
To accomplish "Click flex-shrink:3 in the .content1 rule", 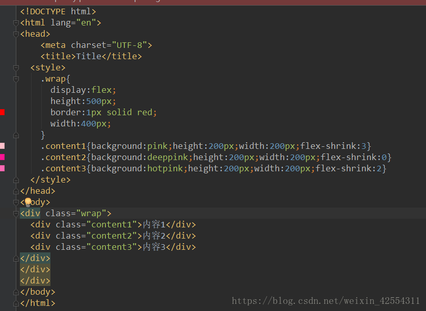I will pyautogui.click(x=333, y=146).
